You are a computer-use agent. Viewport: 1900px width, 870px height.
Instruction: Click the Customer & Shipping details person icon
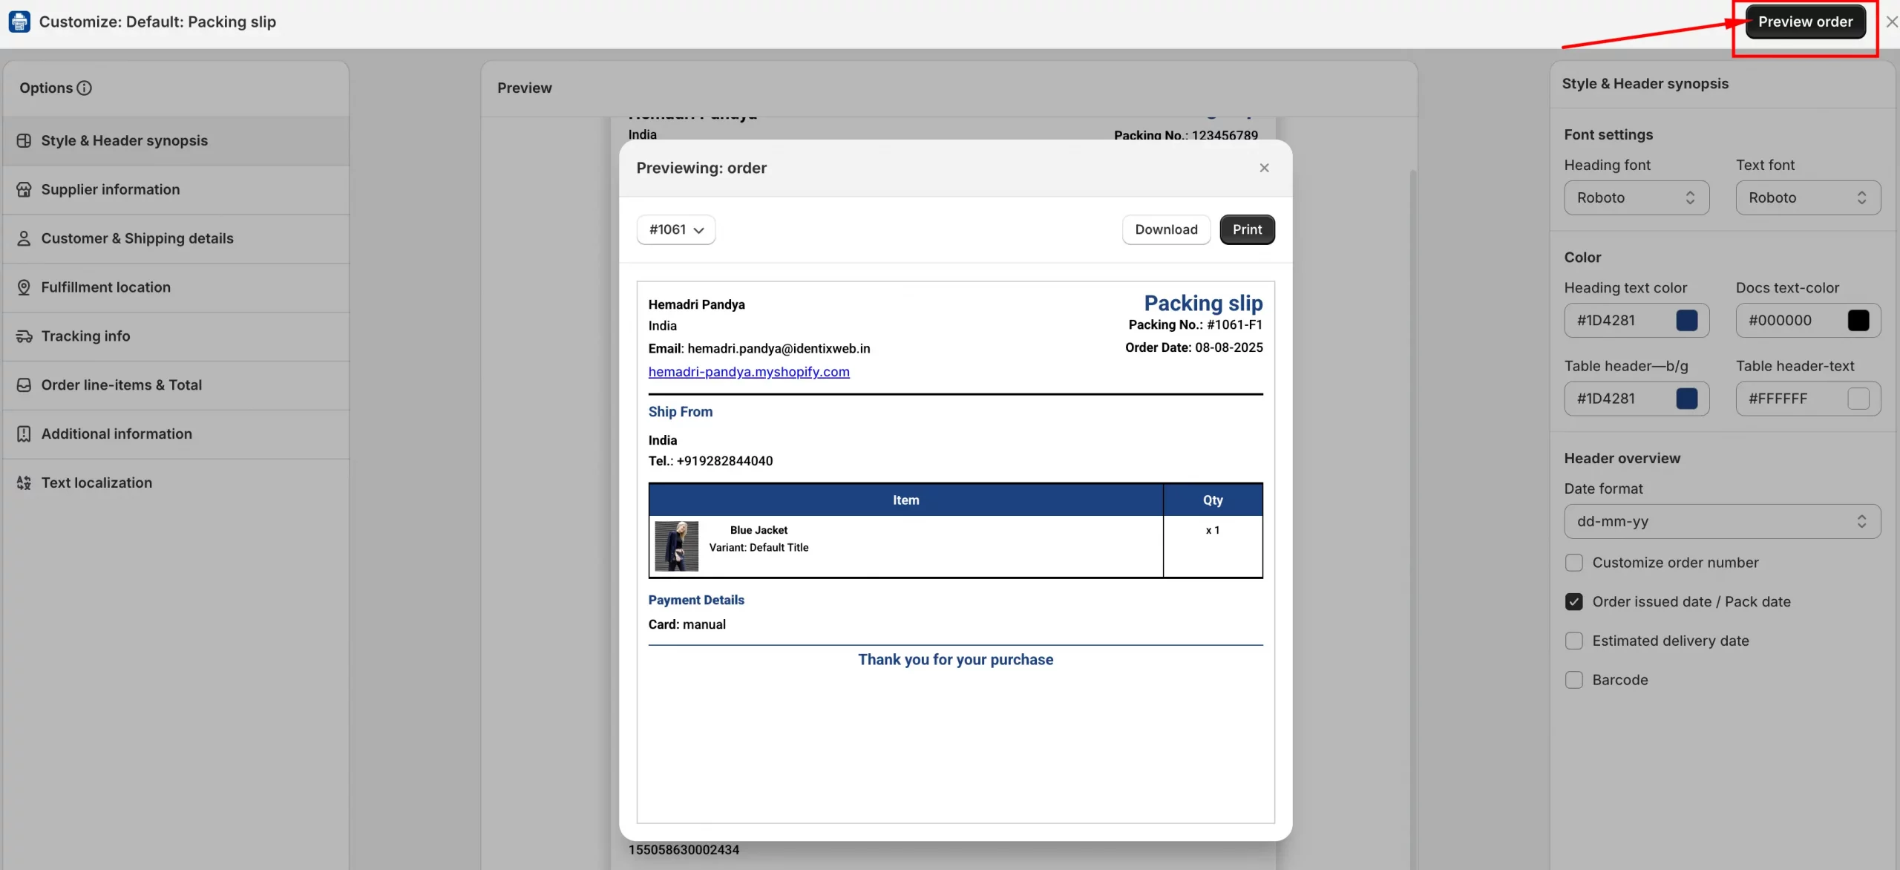pos(24,239)
